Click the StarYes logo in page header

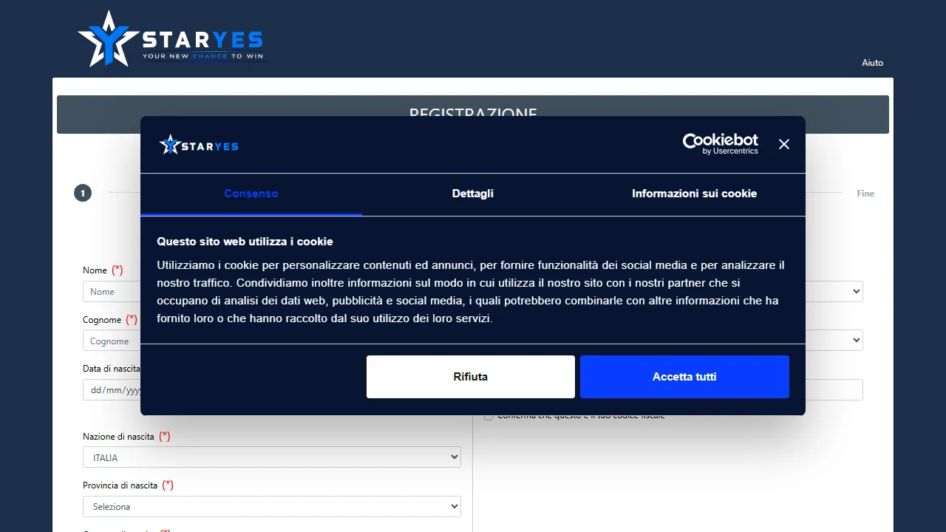tap(171, 38)
